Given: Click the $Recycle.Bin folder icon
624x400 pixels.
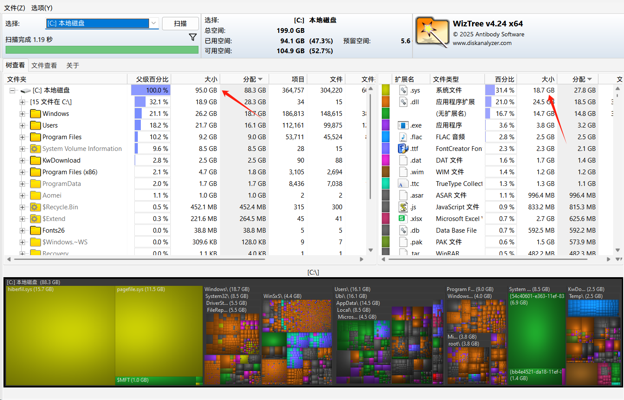Looking at the screenshot, I should (x=36, y=207).
